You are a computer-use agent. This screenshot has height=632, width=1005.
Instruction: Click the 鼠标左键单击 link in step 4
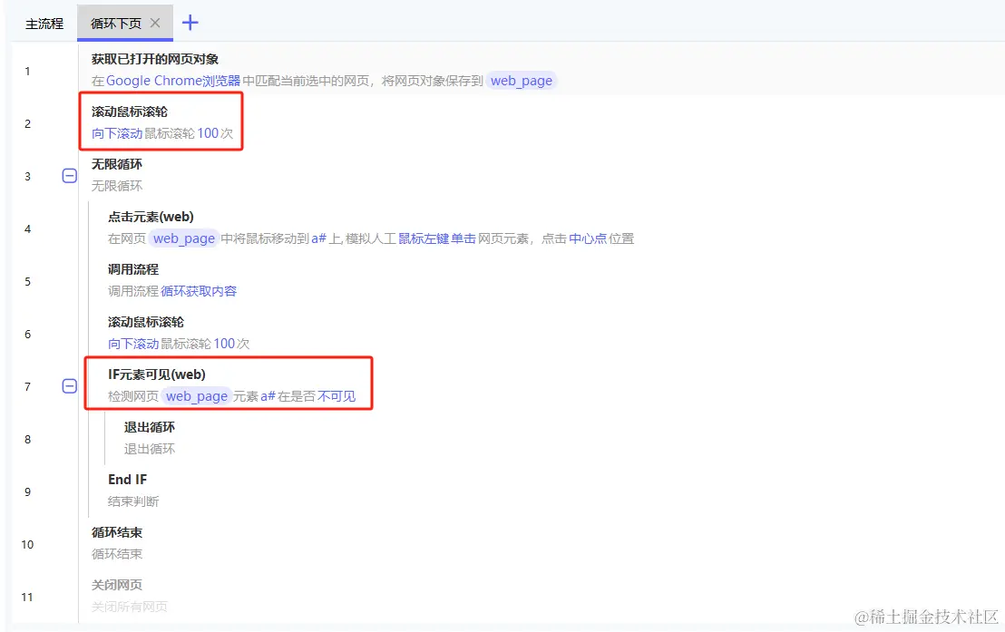coord(437,238)
